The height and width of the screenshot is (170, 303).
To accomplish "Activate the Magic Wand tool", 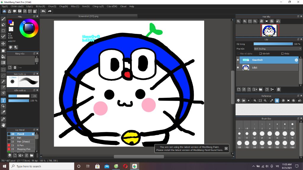I will pos(3,81).
